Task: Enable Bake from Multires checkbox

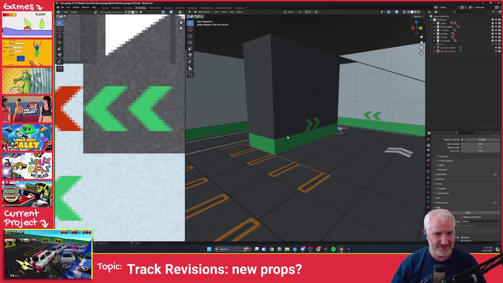Action: 462,217
